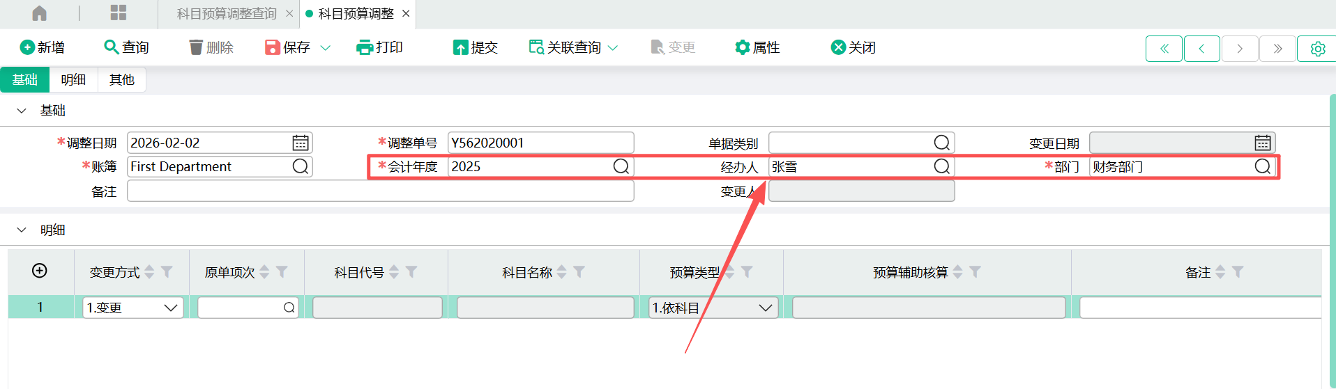Expand the 保存 dropdown arrow
The height and width of the screenshot is (389, 1336).
(325, 48)
